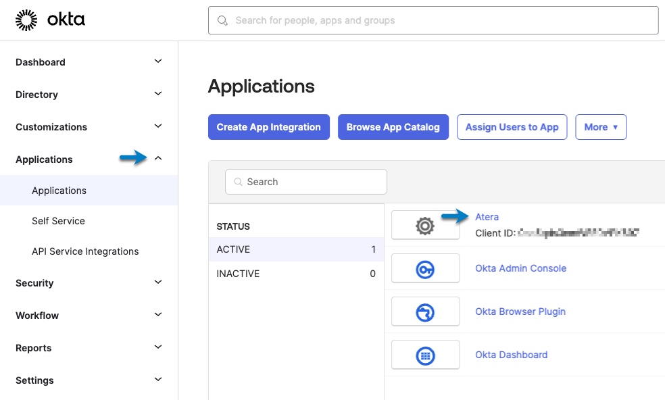Image resolution: width=665 pixels, height=400 pixels.
Task: Click the magnifier icon in top search bar
Action: coord(222,20)
